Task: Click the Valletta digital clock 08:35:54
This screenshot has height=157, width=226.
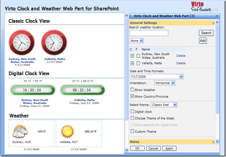Action: click(x=83, y=90)
